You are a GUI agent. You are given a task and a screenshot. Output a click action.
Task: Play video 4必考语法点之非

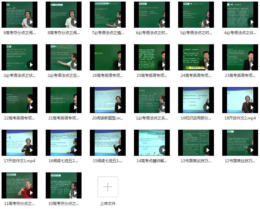point(251,22)
